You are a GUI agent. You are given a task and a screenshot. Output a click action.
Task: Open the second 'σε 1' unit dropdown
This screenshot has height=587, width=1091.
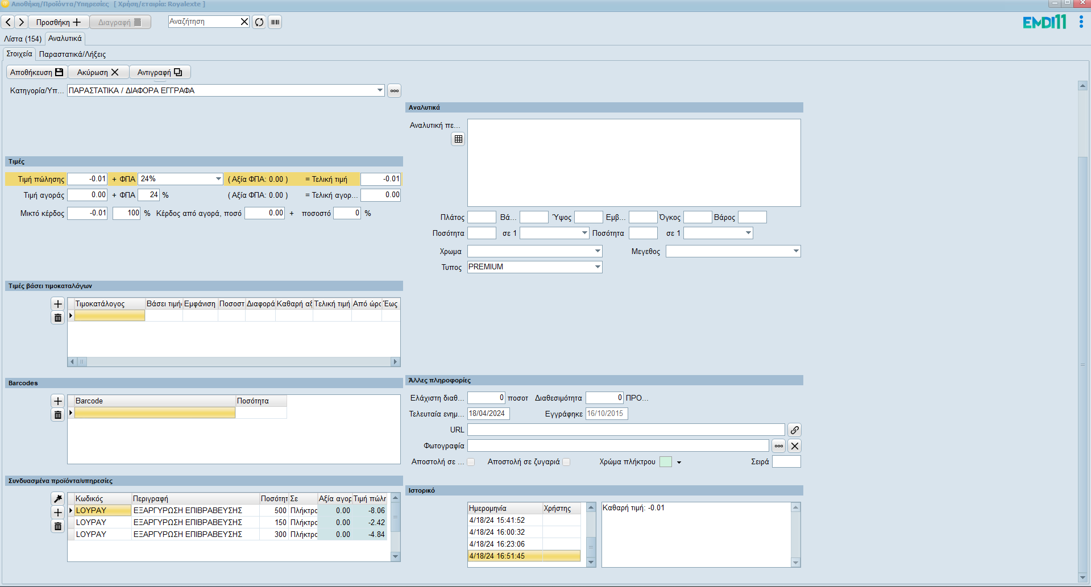[748, 233]
